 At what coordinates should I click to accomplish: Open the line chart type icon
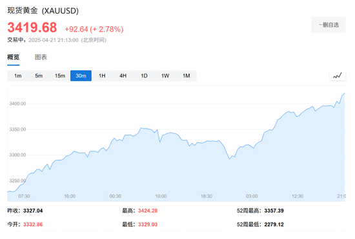[338, 75]
